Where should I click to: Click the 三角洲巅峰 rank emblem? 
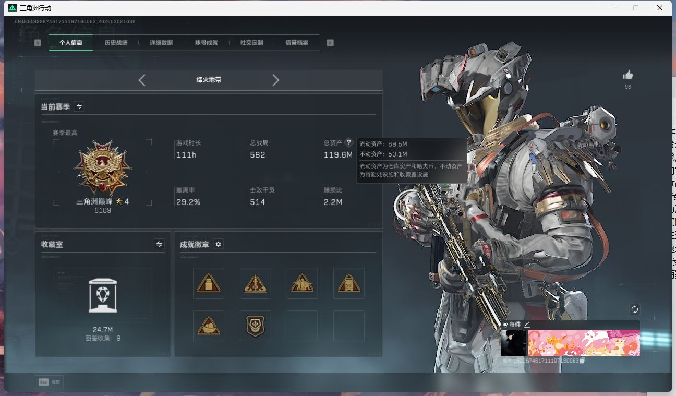(103, 168)
